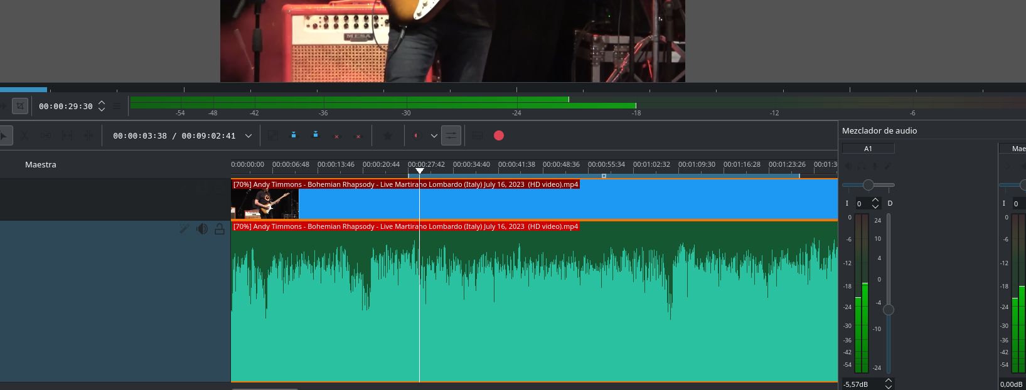Click the crop icon in monitor toolbar
The height and width of the screenshot is (390, 1026).
[20, 106]
